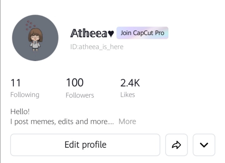Click the black heart after Atheea
This screenshot has width=225, height=163.
[x=111, y=34]
